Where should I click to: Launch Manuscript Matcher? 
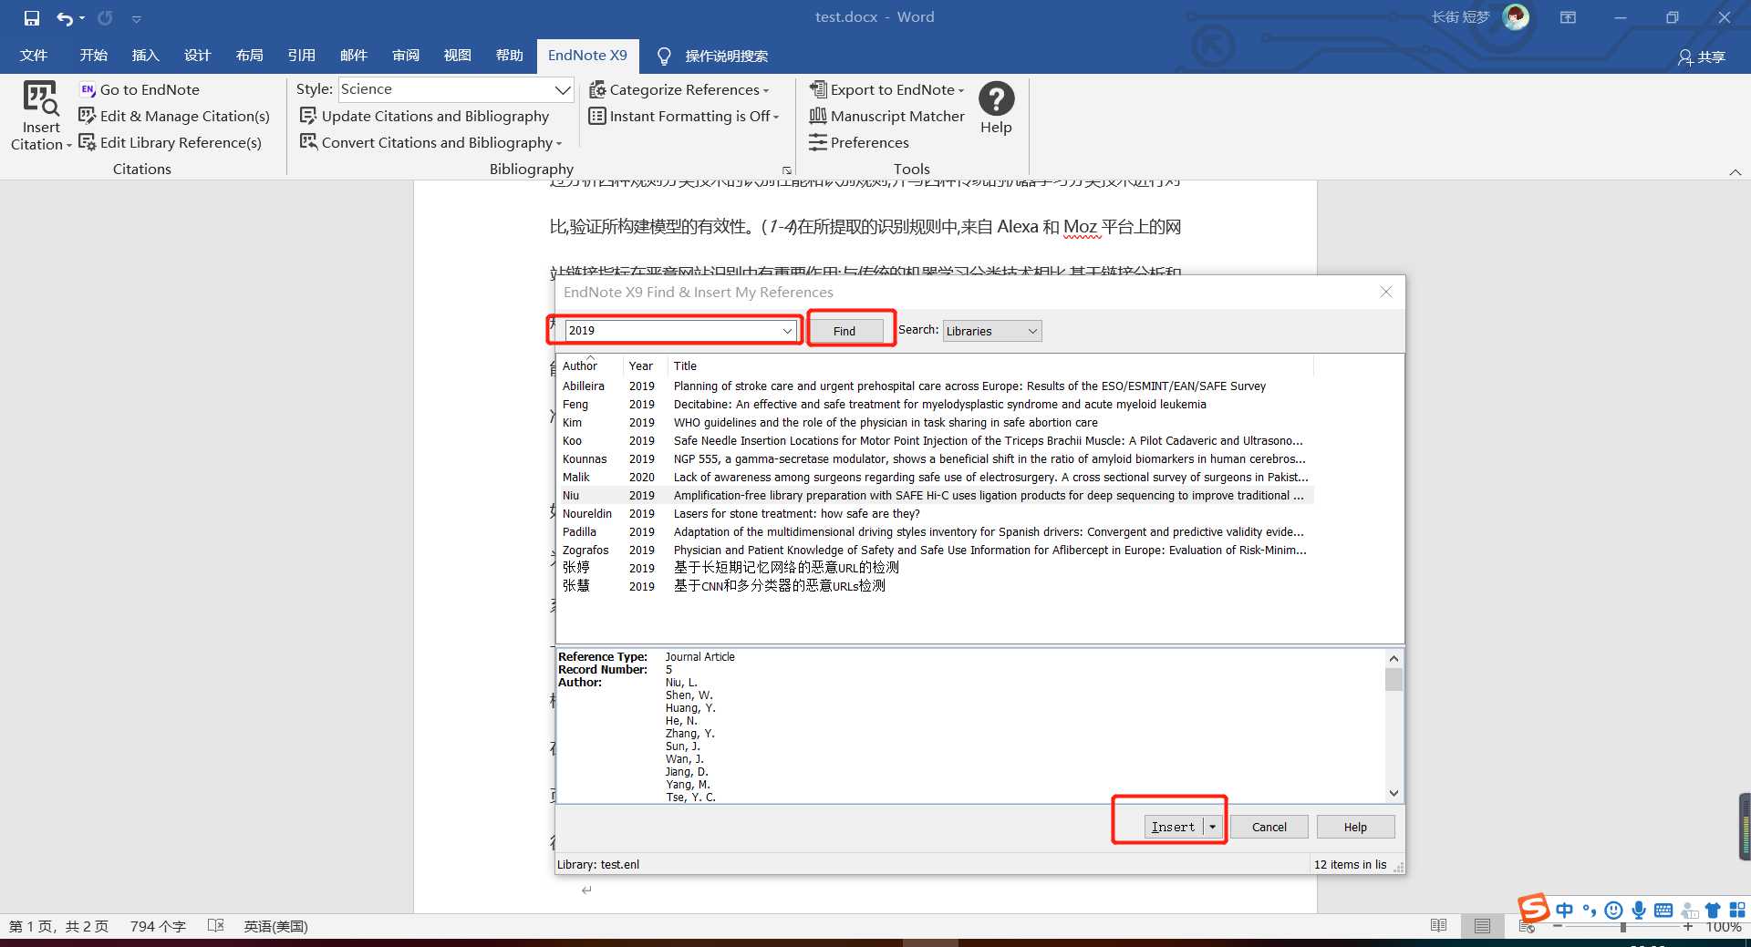886,116
